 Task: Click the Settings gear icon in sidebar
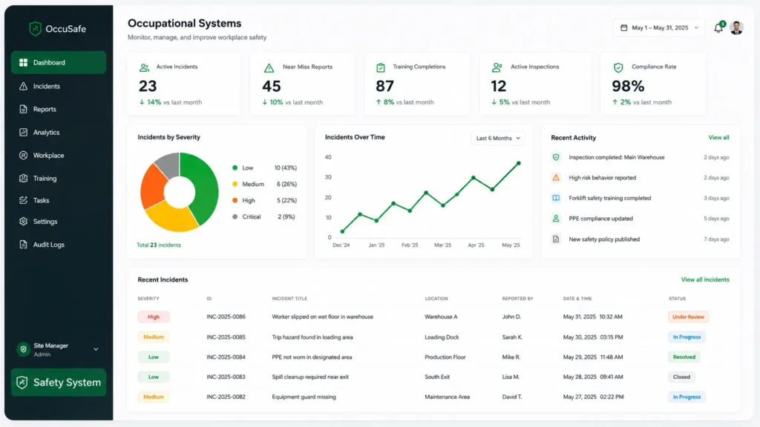(x=23, y=221)
